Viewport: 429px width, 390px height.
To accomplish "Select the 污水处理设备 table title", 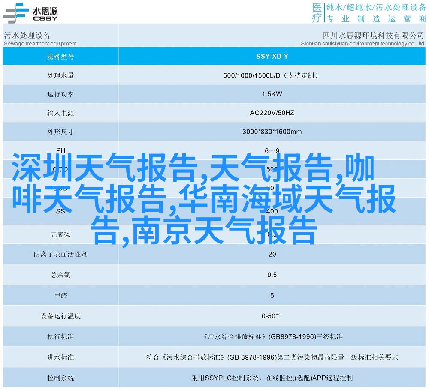I will 27,35.
